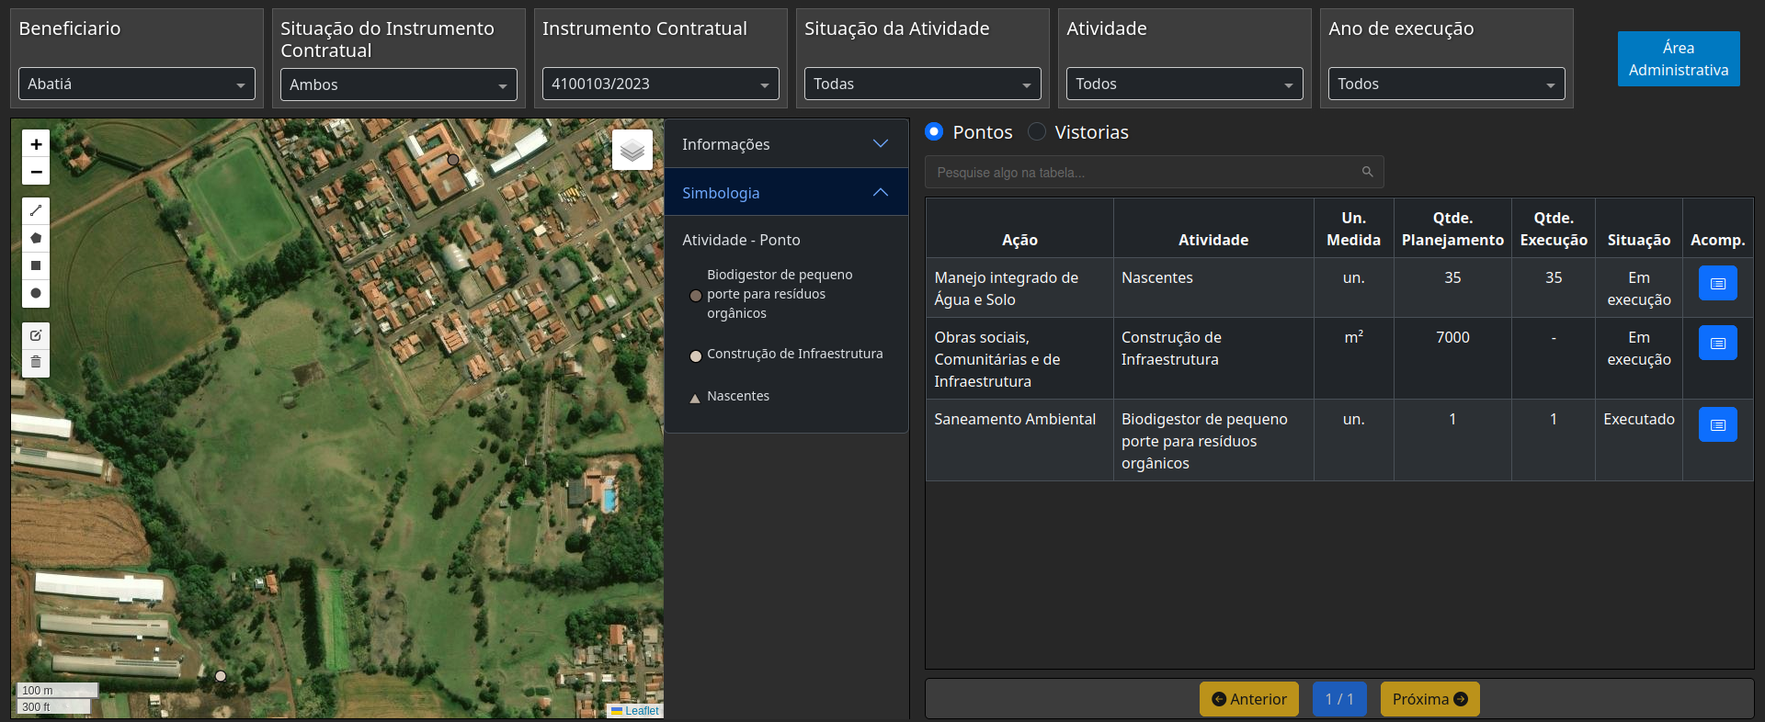Click the 'Executado' status cell
Viewport: 1765px width, 722px height.
pyautogui.click(x=1639, y=441)
